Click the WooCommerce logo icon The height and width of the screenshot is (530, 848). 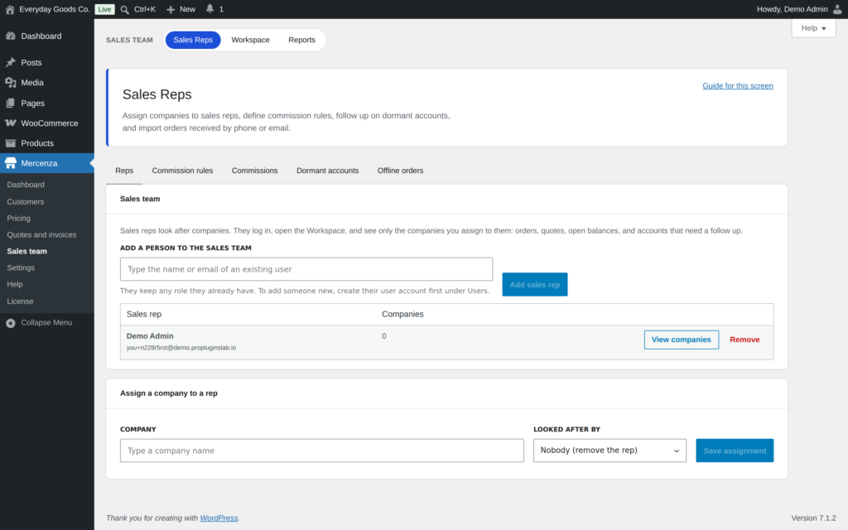pos(10,123)
